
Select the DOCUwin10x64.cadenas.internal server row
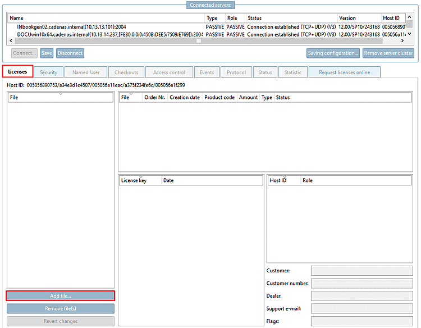207,34
